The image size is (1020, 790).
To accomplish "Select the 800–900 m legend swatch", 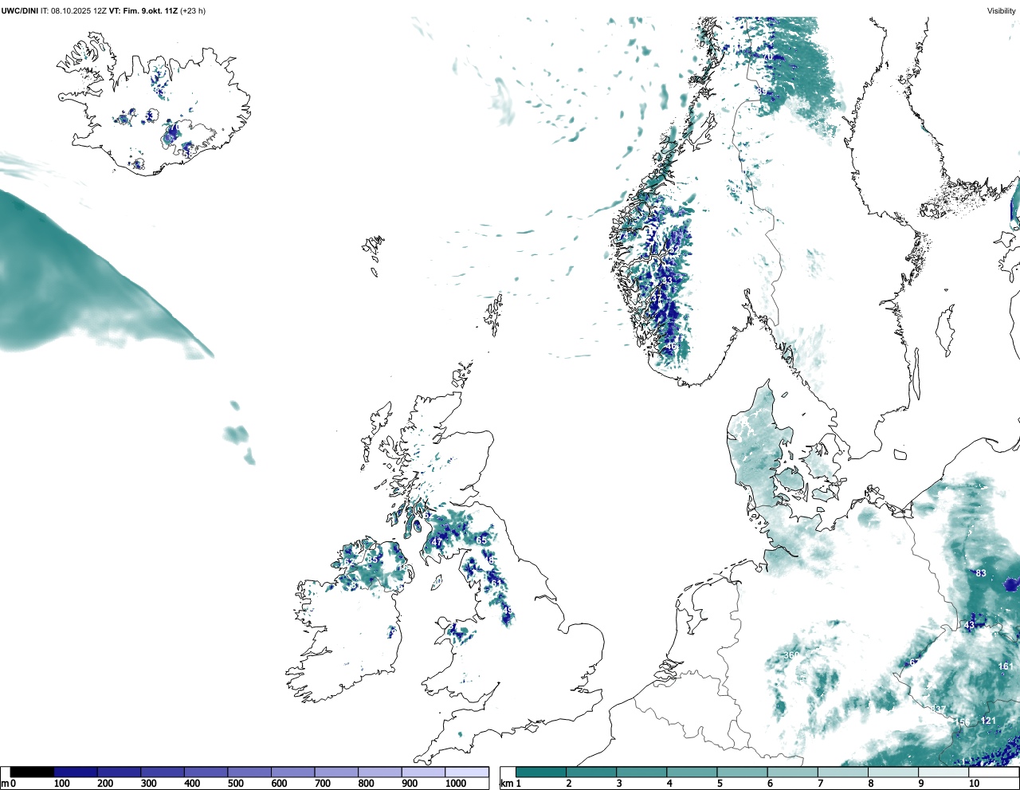I will click(379, 772).
